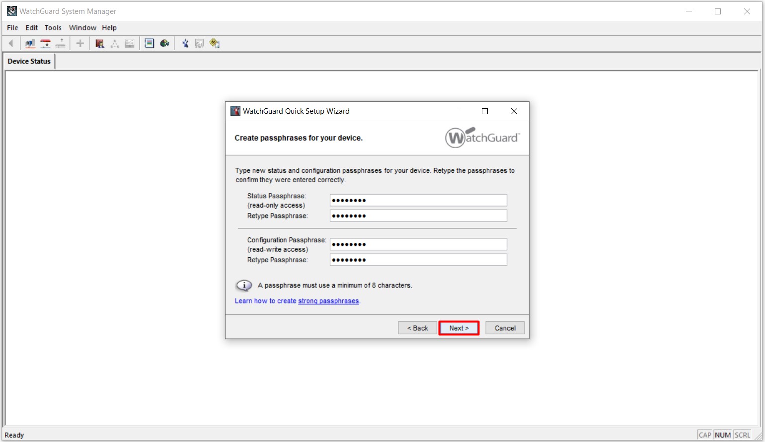Image resolution: width=765 pixels, height=442 pixels.
Task: Click the grayed image toolbar icon
Action: click(x=200, y=44)
